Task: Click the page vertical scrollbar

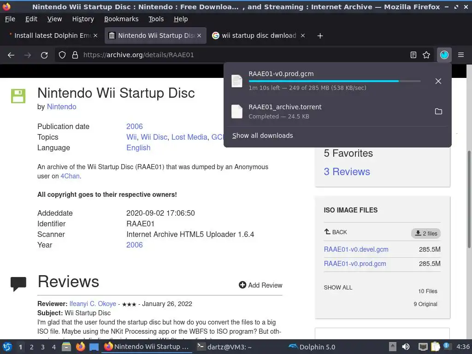Action: (x=469, y=199)
